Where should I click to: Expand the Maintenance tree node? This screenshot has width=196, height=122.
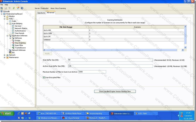click(4, 58)
